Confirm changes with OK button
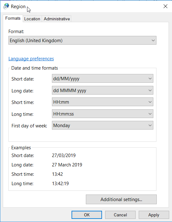172x222 pixels. pos(87,215)
